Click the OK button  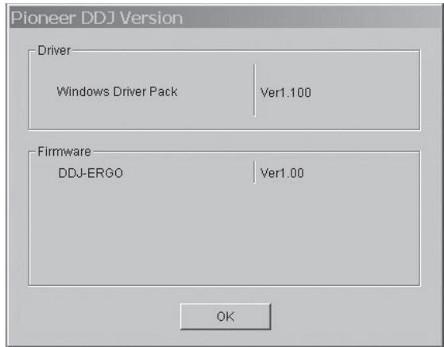(x=226, y=317)
